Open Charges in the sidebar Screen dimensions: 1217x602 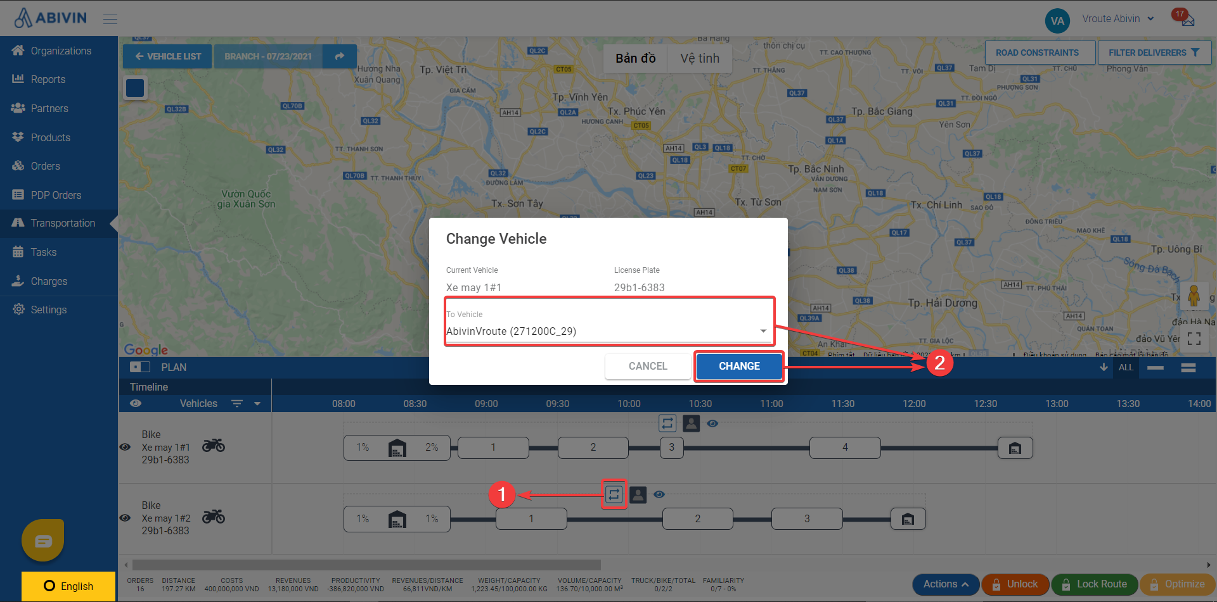point(59,281)
